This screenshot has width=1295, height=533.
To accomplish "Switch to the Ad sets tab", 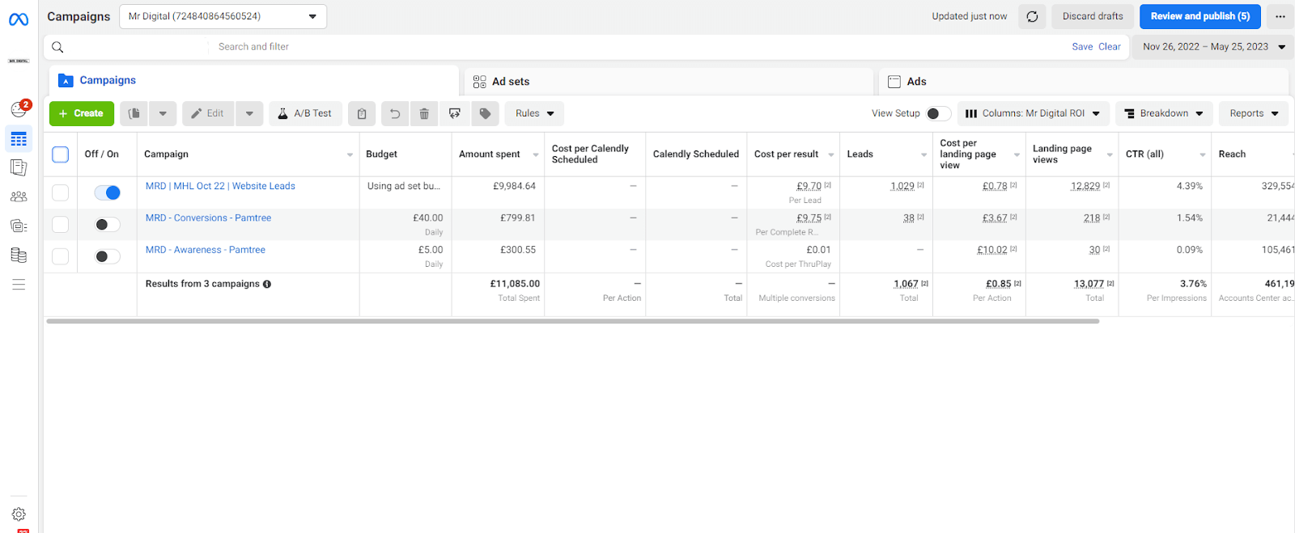I will [511, 82].
